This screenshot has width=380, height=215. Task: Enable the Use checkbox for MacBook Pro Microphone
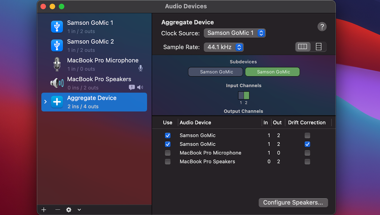coord(168,153)
